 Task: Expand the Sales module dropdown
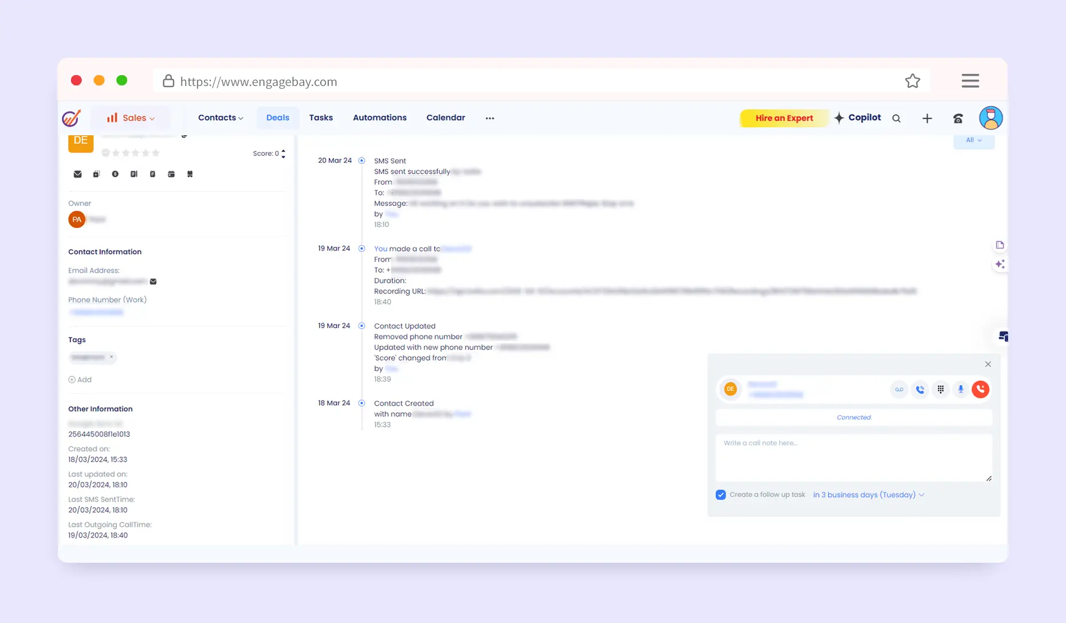[x=131, y=118]
